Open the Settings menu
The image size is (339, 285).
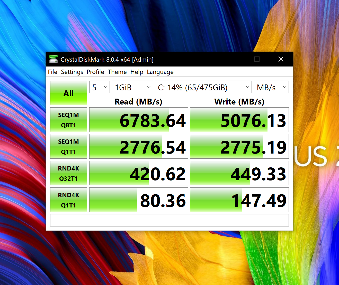72,72
